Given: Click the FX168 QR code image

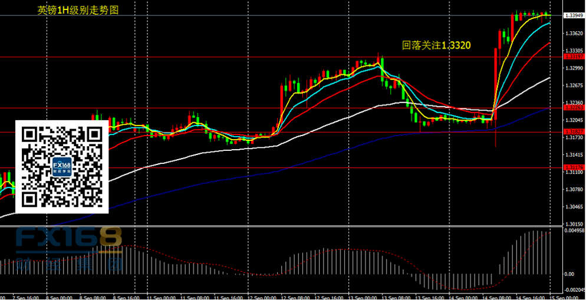Looking at the screenshot, I should click(x=62, y=166).
